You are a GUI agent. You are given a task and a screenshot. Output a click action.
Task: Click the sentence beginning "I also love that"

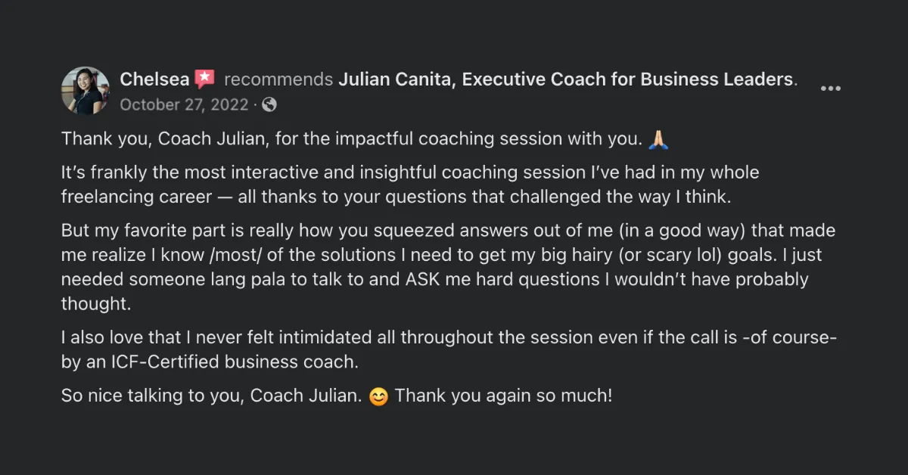(x=449, y=349)
